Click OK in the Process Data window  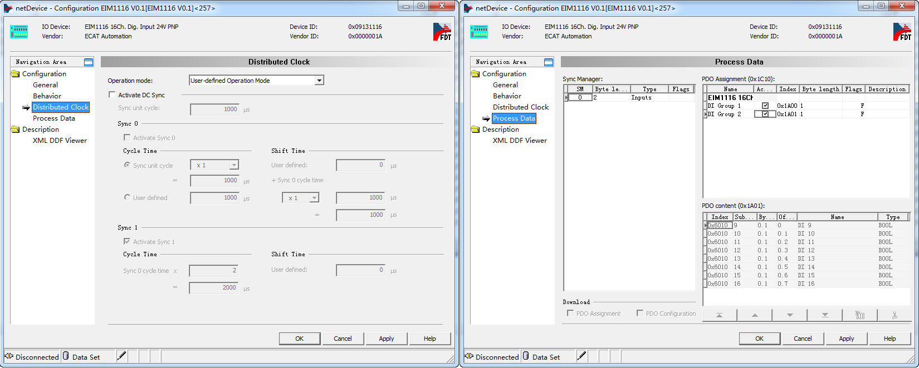pyautogui.click(x=759, y=339)
